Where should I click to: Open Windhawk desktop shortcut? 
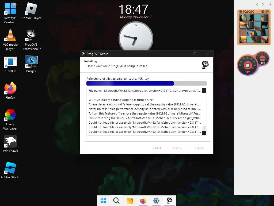pos(10,144)
